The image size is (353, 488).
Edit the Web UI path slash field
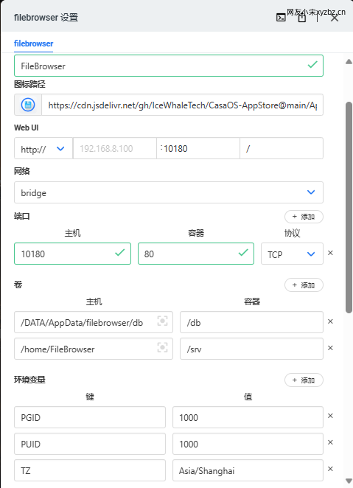282,148
